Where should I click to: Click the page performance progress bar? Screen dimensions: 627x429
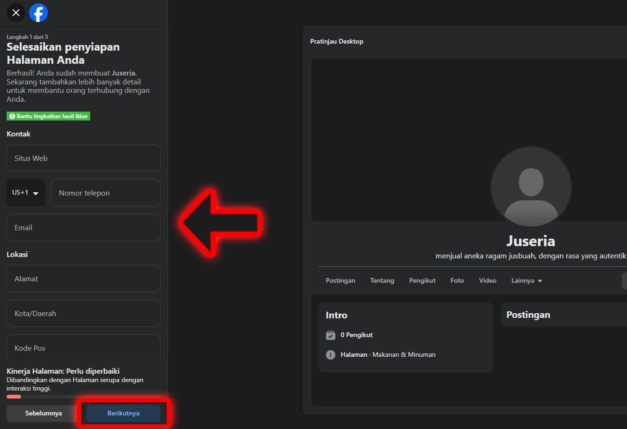tap(84, 397)
